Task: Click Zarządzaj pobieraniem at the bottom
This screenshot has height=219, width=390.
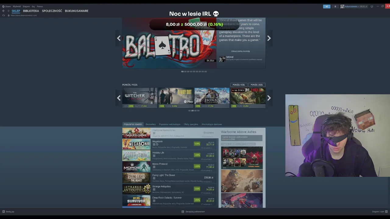Action: coord(193,212)
